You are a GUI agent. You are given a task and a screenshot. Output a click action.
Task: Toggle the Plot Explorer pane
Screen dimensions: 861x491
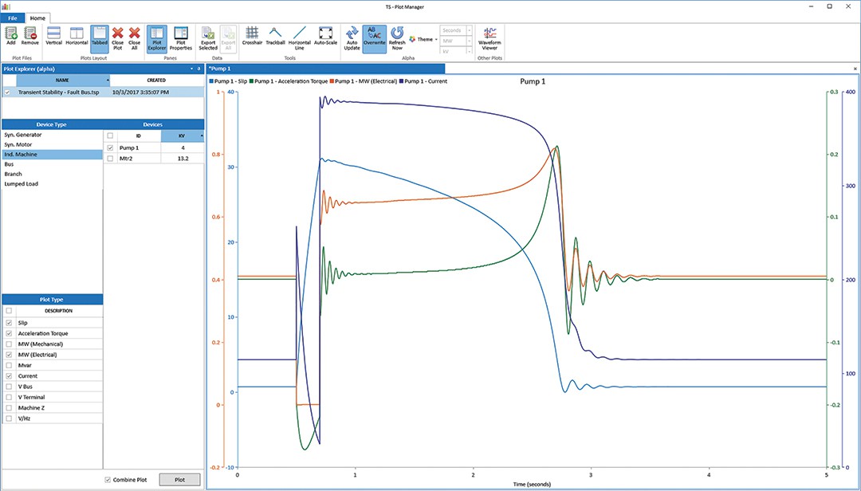tap(159, 37)
